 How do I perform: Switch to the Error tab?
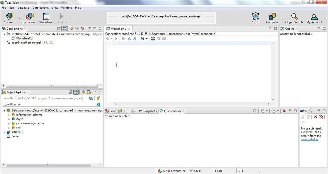coord(110,111)
